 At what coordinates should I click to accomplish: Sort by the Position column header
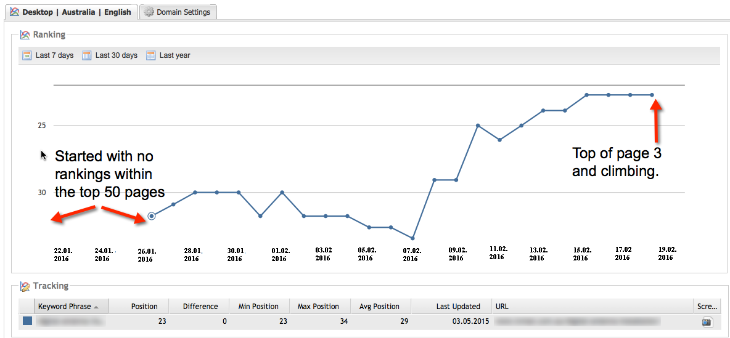tap(144, 306)
